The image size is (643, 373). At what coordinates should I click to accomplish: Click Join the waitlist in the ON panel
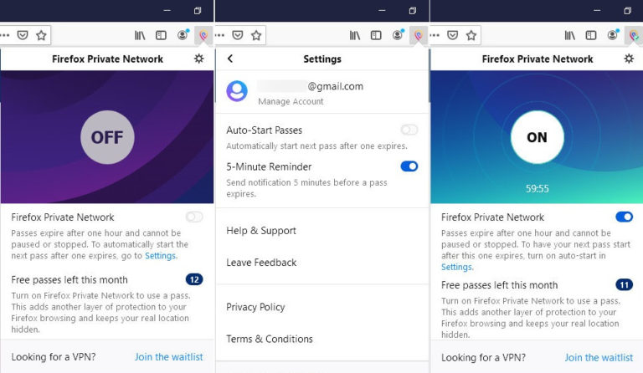[x=599, y=357]
